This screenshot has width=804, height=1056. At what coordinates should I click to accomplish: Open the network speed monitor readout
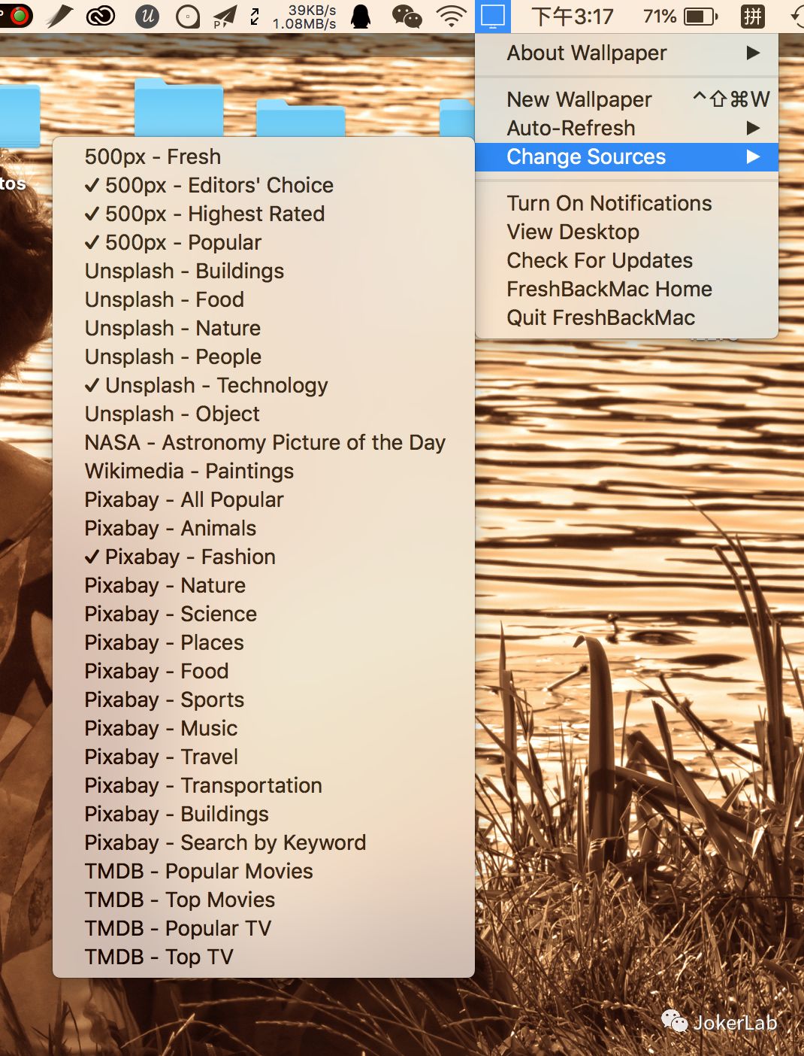304,17
